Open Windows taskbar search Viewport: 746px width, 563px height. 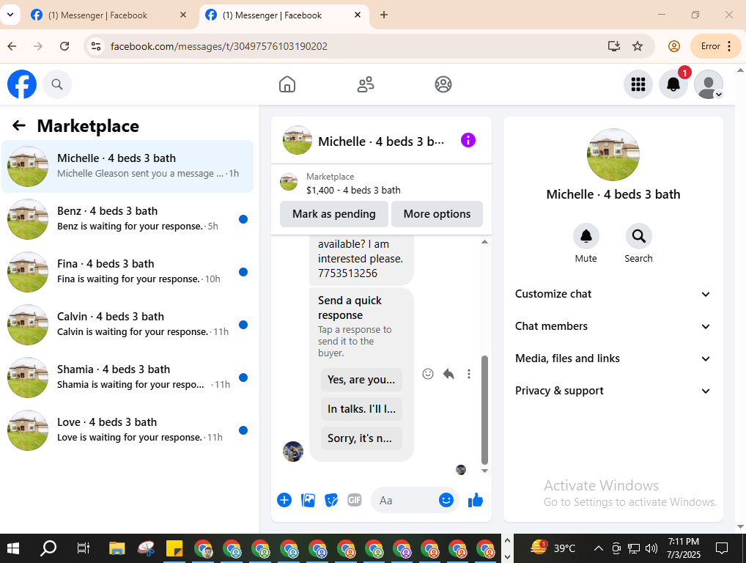tap(48, 549)
